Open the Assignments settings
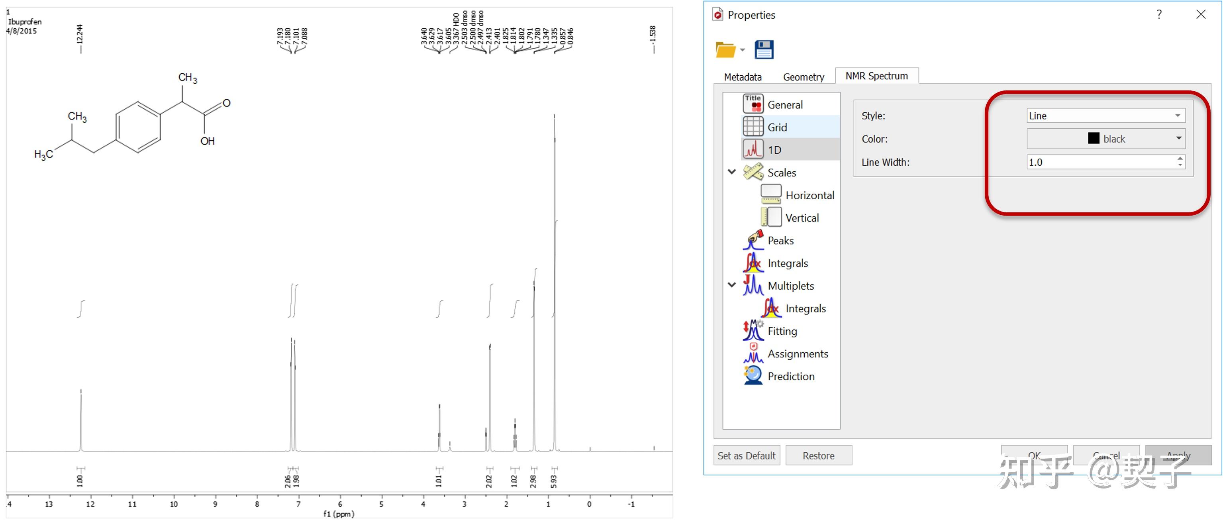 797,354
